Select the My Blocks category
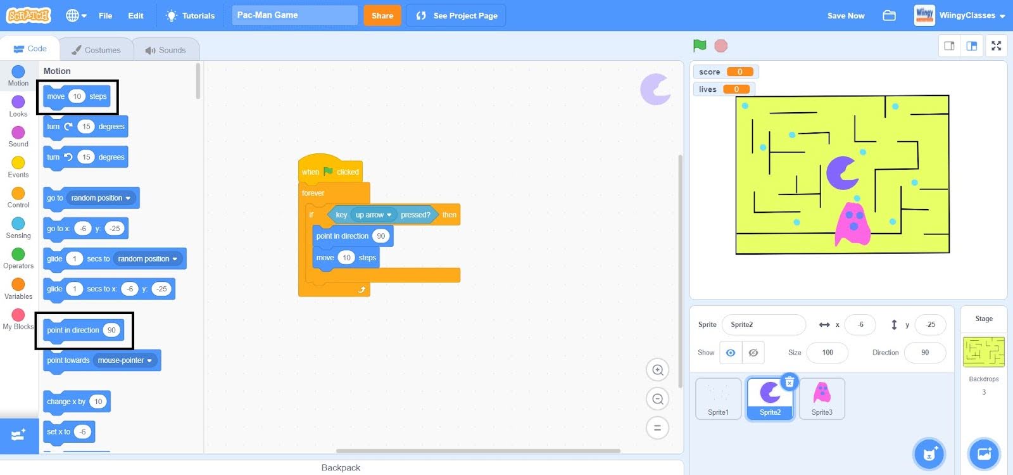The image size is (1013, 475). [x=18, y=319]
